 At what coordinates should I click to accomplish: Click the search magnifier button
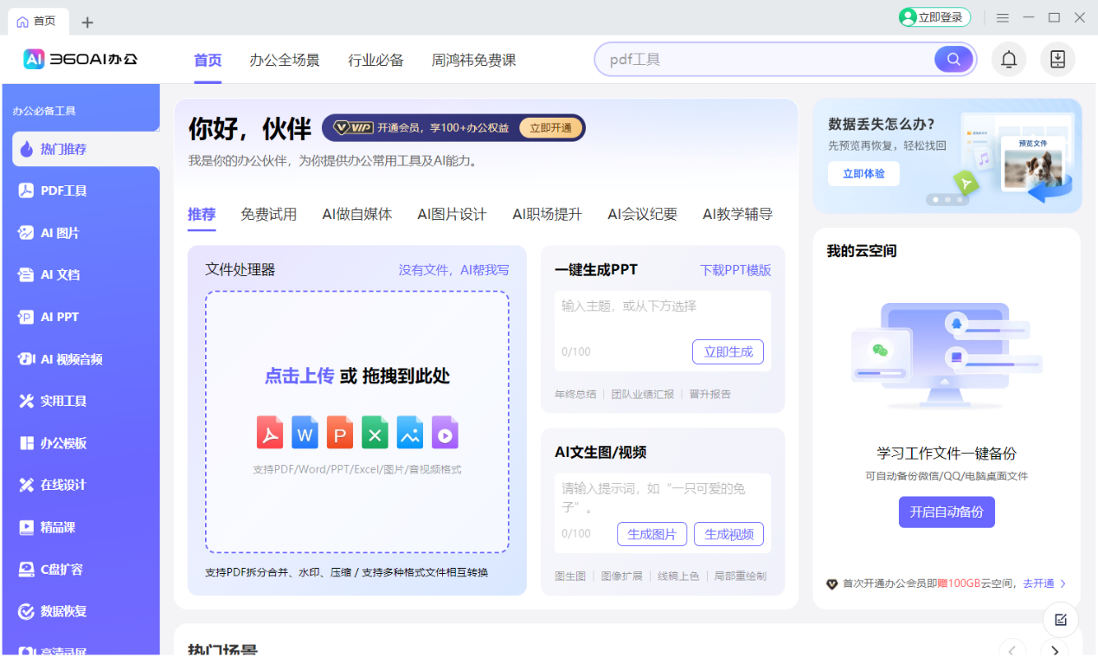coord(954,60)
